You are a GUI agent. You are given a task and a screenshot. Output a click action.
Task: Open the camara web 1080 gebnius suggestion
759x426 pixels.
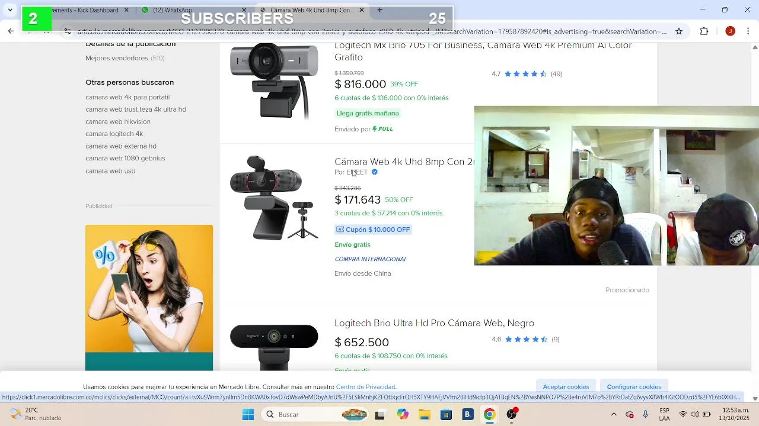tap(125, 159)
